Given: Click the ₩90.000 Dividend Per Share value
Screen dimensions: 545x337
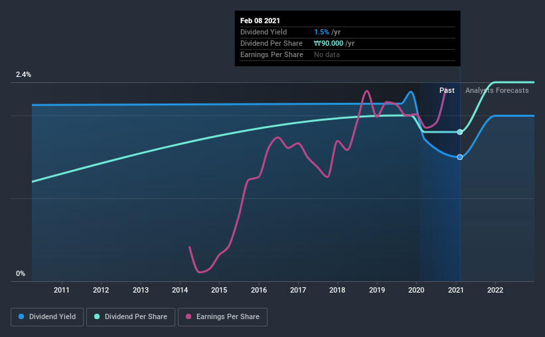Looking at the screenshot, I should tap(329, 43).
